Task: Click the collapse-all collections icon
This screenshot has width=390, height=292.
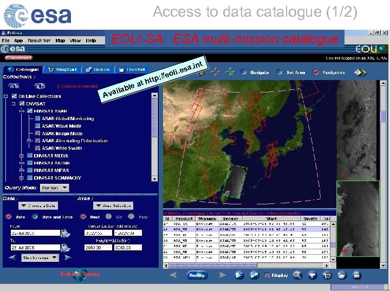Action: (x=40, y=86)
